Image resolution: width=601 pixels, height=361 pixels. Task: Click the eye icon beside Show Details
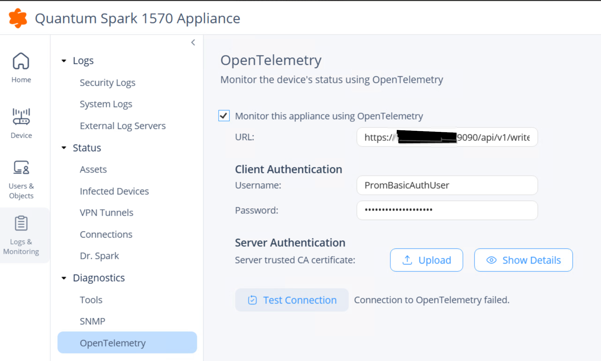pyautogui.click(x=491, y=260)
